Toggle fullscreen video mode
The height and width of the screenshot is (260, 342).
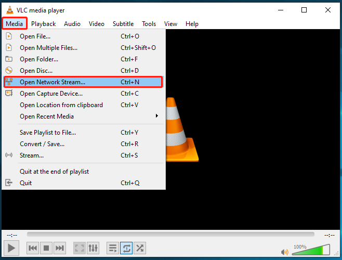point(80,248)
